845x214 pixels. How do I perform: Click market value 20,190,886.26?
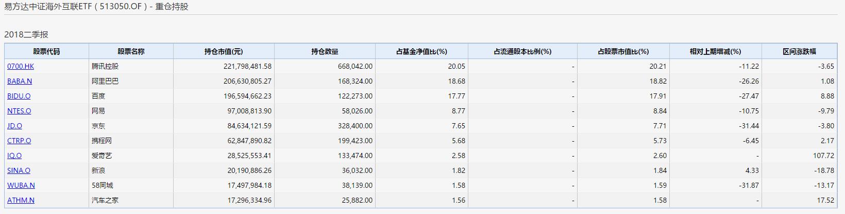tap(250, 170)
